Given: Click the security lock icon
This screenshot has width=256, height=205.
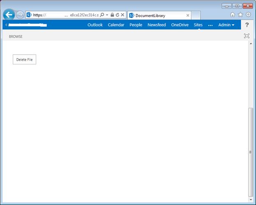Looking at the screenshot, I should point(112,15).
